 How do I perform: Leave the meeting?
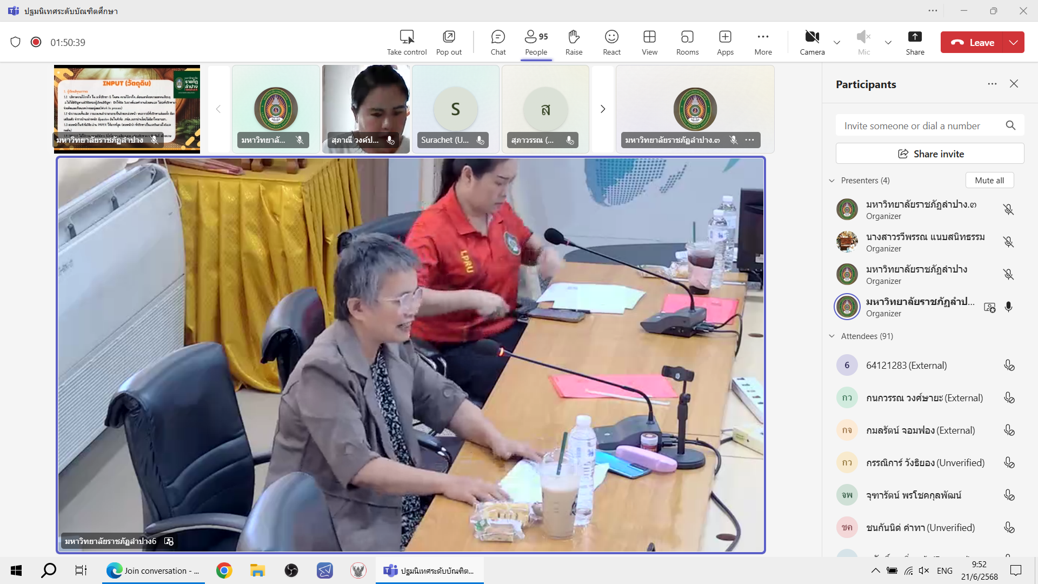(x=972, y=42)
